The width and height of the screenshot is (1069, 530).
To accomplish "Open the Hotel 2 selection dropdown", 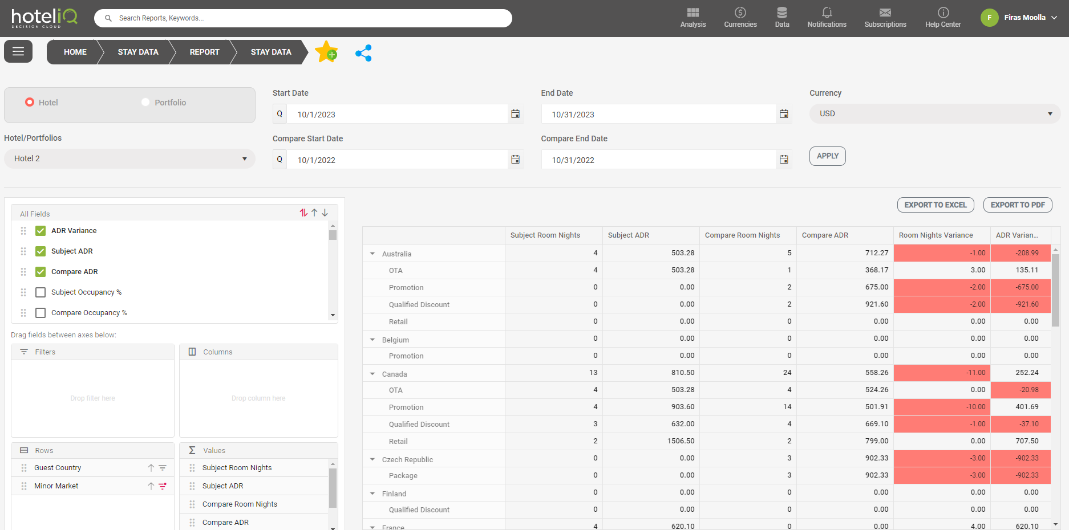I will (x=129, y=159).
